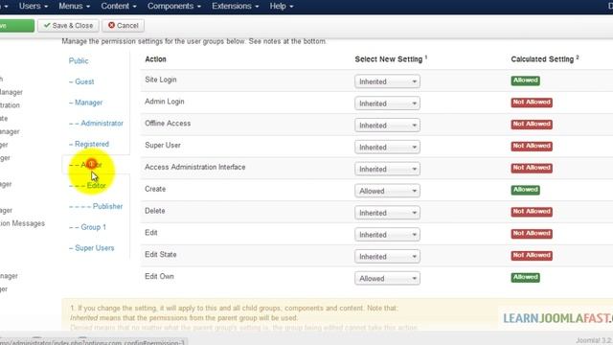This screenshot has height=345, width=613.
Task: Click the Allowed badge for Create
Action: click(526, 190)
